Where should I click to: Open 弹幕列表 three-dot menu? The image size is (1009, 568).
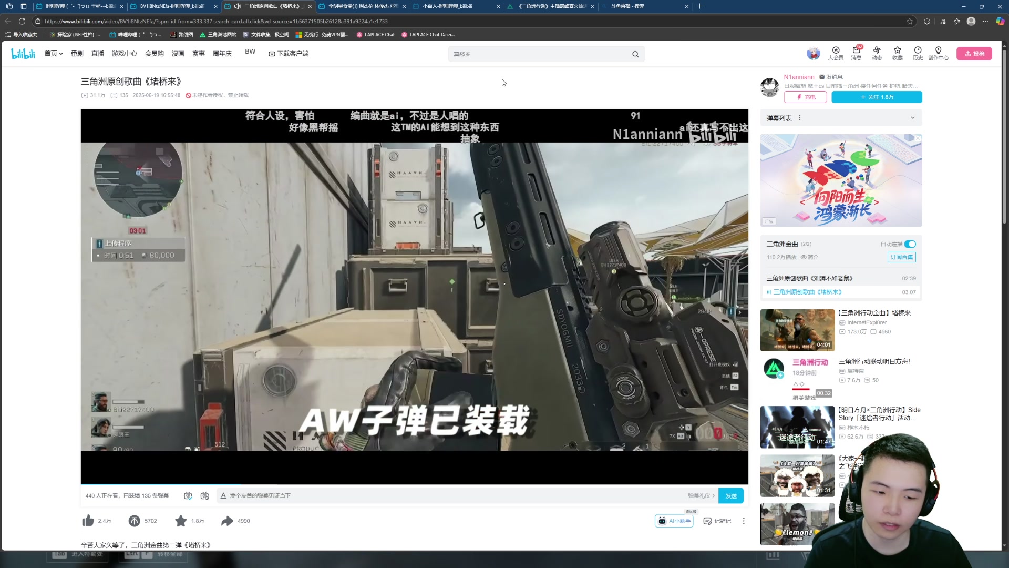coord(800,118)
